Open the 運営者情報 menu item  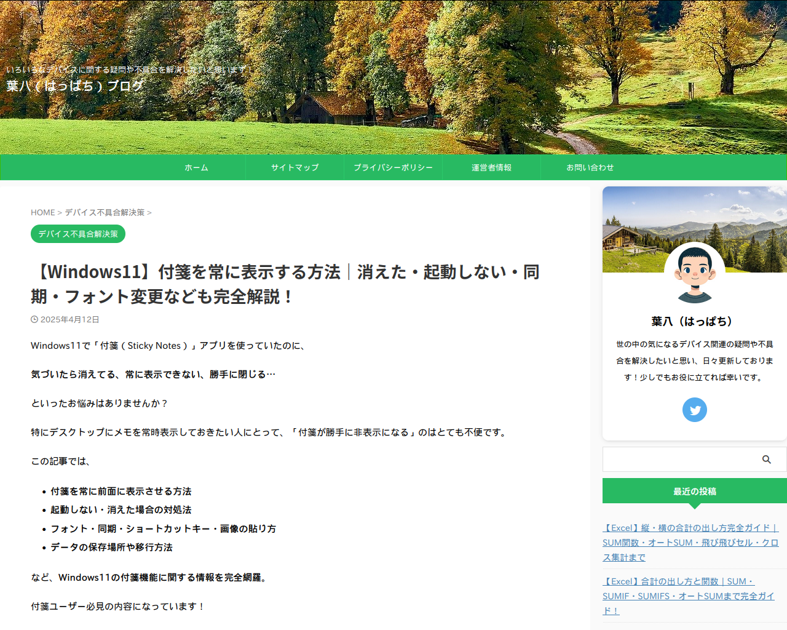[492, 167]
